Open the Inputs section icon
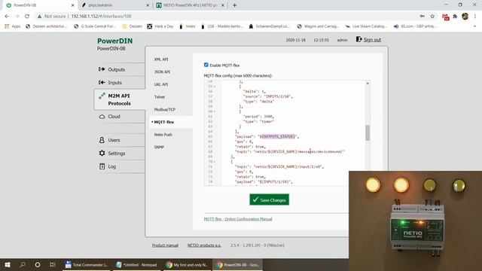Image resolution: width=482 pixels, height=271 pixels. (102, 82)
